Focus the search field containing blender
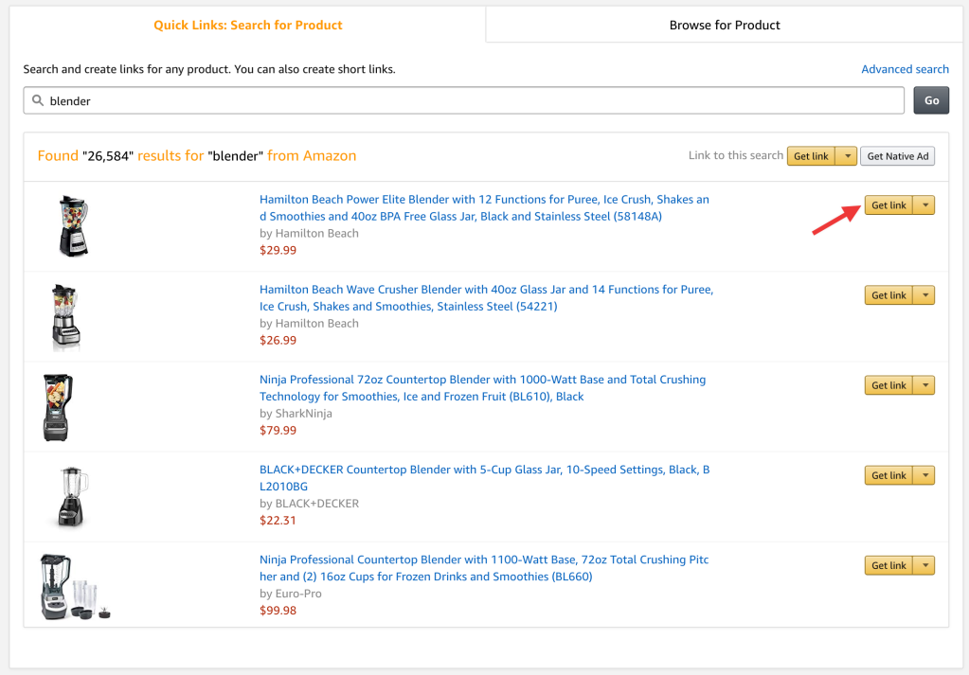This screenshot has height=675, width=969. pyautogui.click(x=463, y=100)
